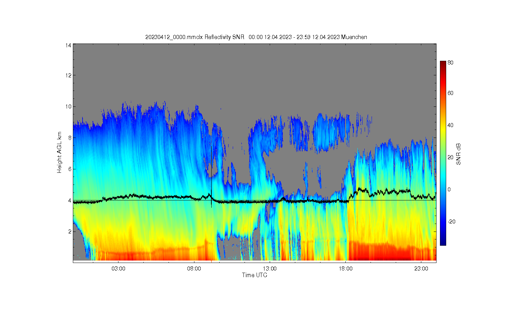Click the height axis label 10
The image size is (518, 311).
pyautogui.click(x=68, y=106)
